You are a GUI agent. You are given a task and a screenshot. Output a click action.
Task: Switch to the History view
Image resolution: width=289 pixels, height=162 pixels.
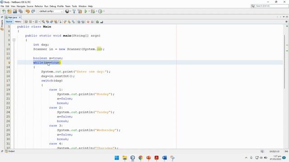(18, 22)
